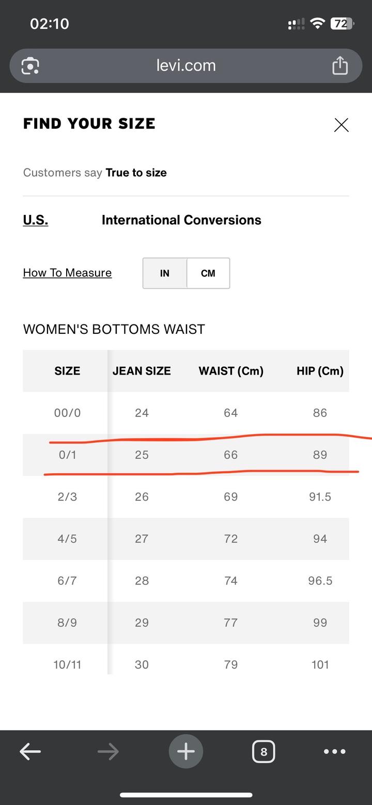The height and width of the screenshot is (805, 372).
Task: Go back using the browser back arrow
Action: (x=30, y=751)
